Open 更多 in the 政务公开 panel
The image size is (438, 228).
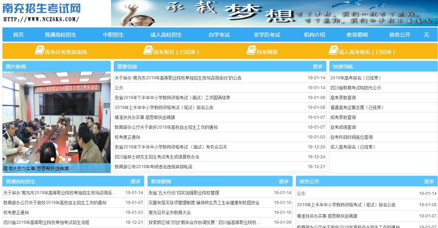pos(429,181)
